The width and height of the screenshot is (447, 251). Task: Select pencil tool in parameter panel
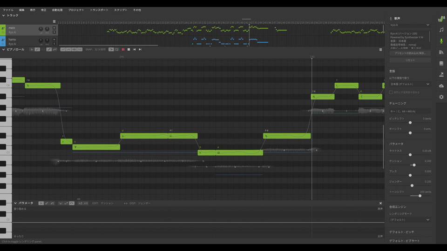pyautogui.click(x=47, y=203)
